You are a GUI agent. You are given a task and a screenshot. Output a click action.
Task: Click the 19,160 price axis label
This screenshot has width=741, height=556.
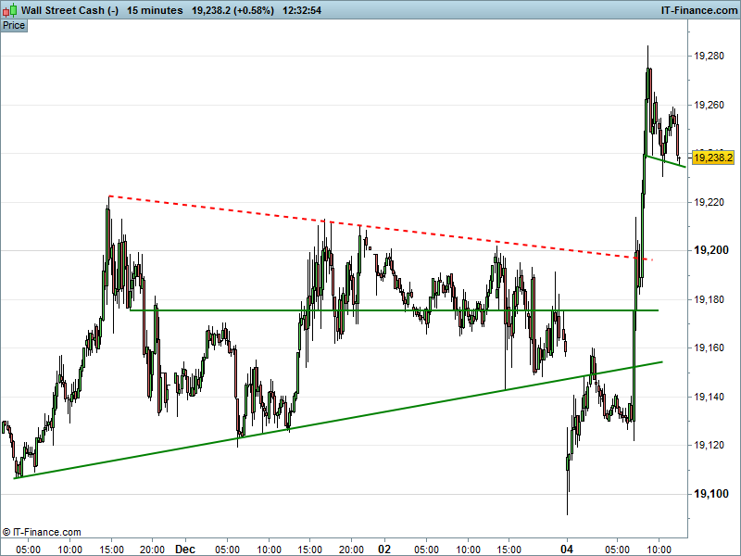coord(709,348)
